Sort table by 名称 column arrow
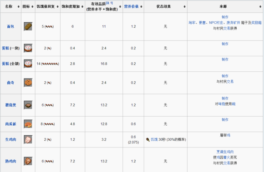The width and height of the screenshot is (264, 172). point(18,6)
